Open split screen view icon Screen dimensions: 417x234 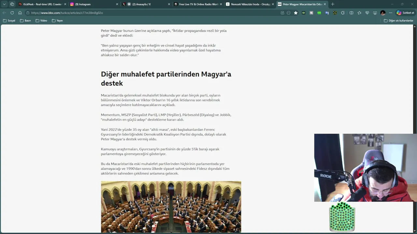[351, 13]
